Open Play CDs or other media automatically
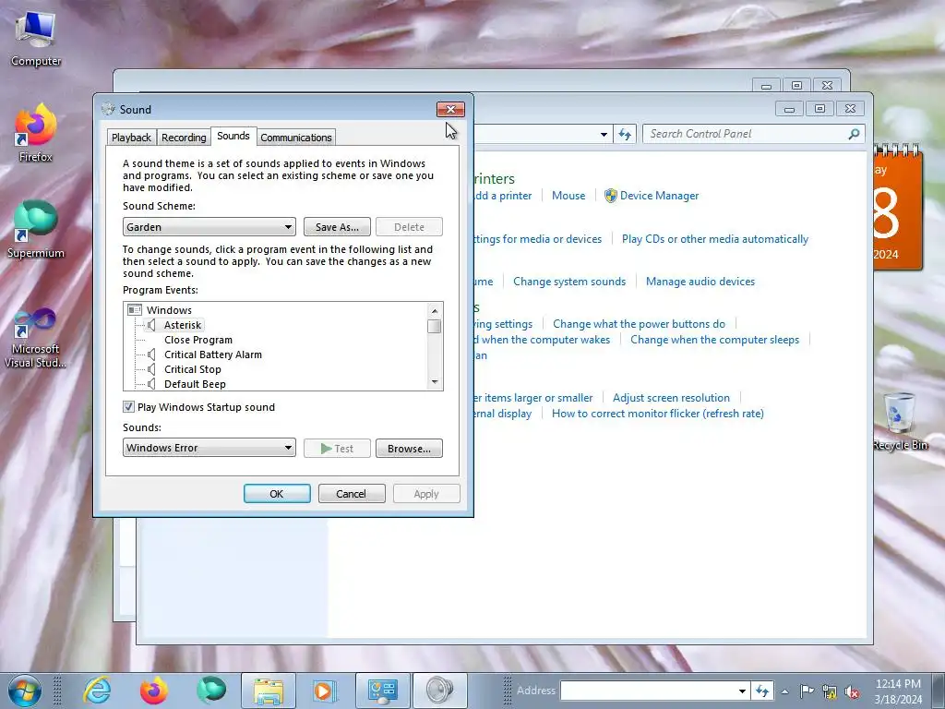 [x=715, y=239]
